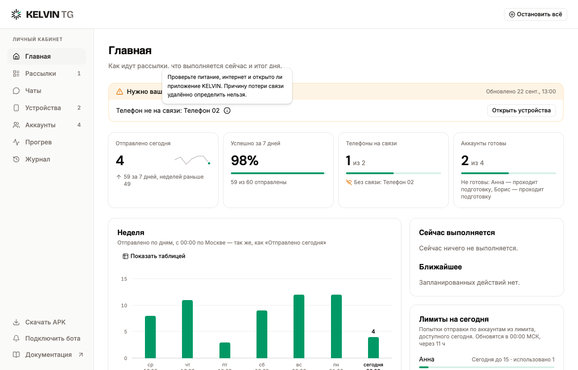Open the Прогрев page
The width and height of the screenshot is (578, 370).
tap(47, 142)
